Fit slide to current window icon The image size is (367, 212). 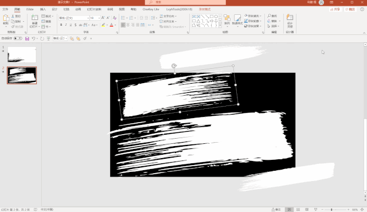[362, 210]
